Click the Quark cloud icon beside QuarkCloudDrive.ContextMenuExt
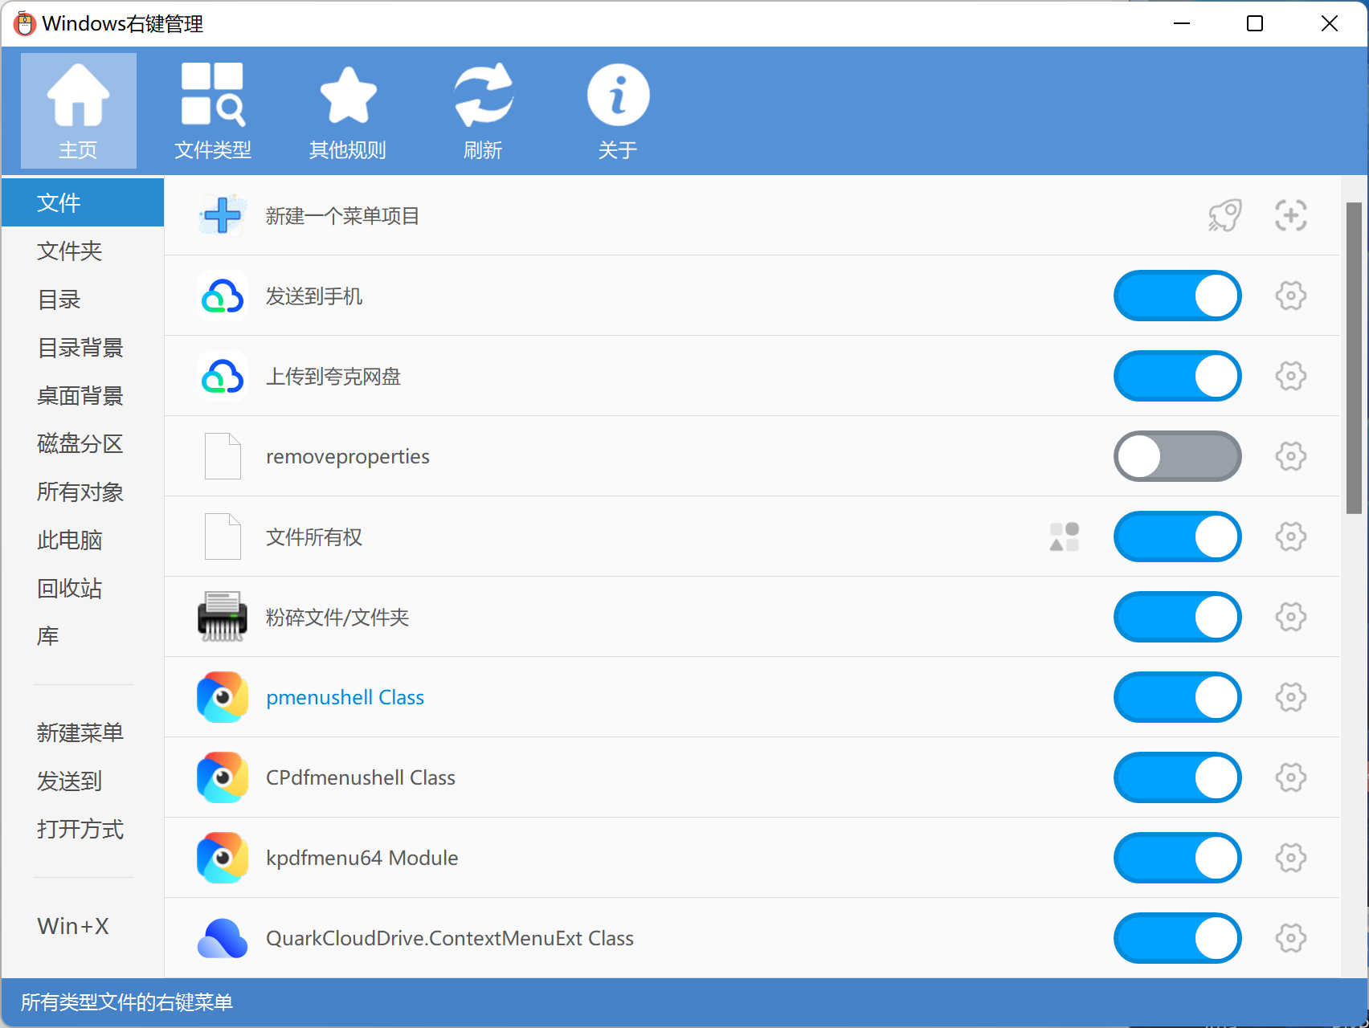1369x1028 pixels. (223, 938)
